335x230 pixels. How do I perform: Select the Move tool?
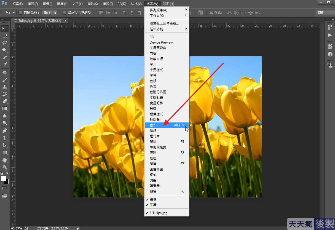pyautogui.click(x=5, y=29)
